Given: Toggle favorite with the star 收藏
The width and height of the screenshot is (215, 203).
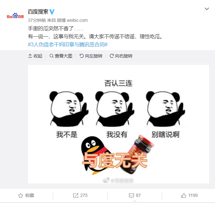Looking at the screenshot, I should tap(26, 196).
